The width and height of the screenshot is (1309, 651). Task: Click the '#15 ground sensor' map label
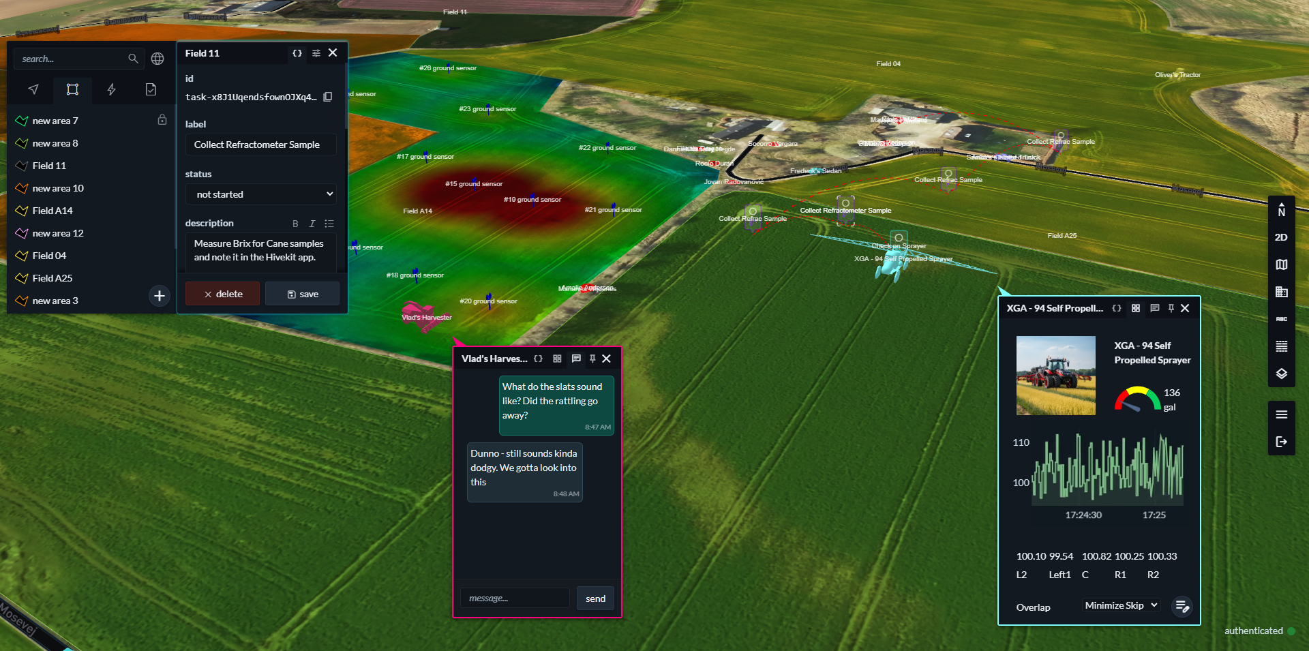tap(474, 184)
